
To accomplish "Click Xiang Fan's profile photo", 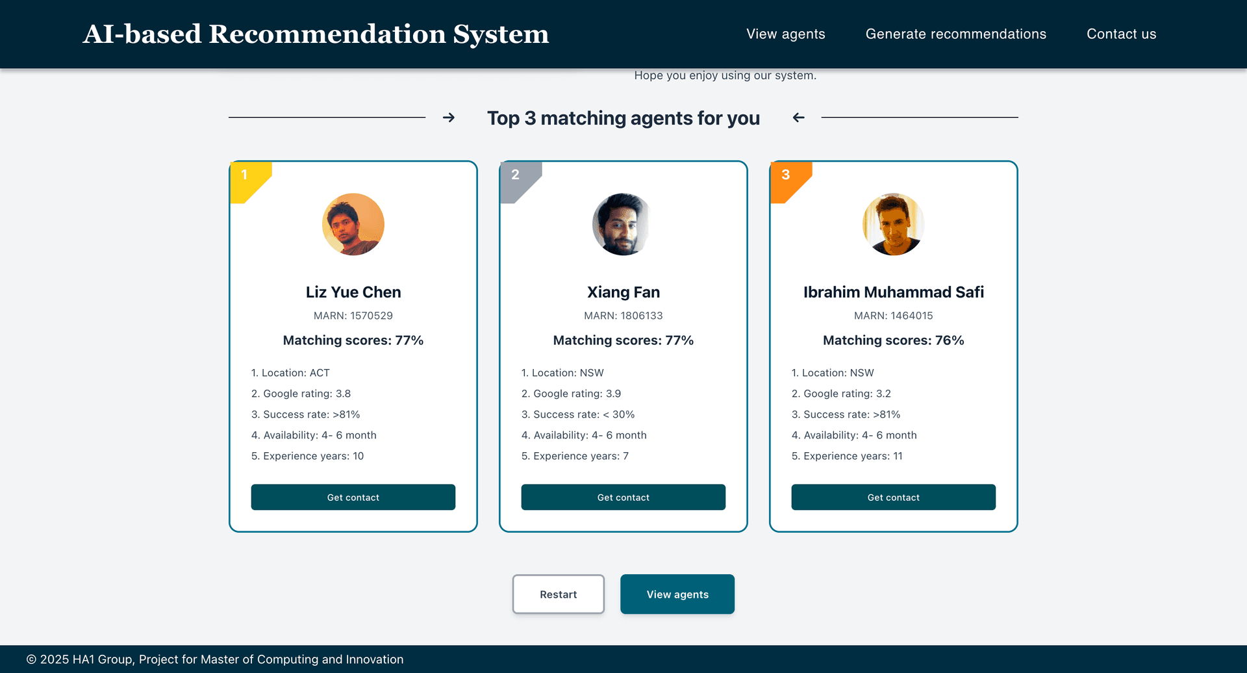I will coord(623,224).
